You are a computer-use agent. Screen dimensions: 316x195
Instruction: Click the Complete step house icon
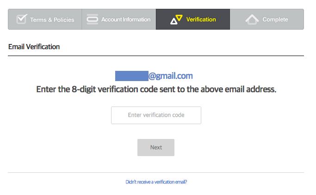[252, 19]
